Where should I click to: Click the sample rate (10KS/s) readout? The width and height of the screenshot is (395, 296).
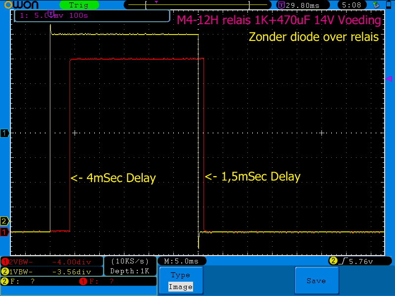130,261
